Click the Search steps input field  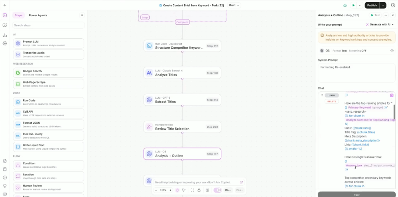click(48, 25)
